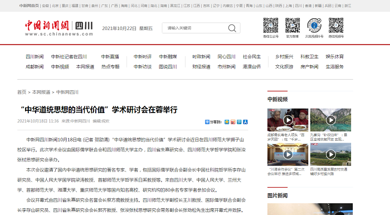Open the 中新社记者在四川 section

tap(69, 57)
